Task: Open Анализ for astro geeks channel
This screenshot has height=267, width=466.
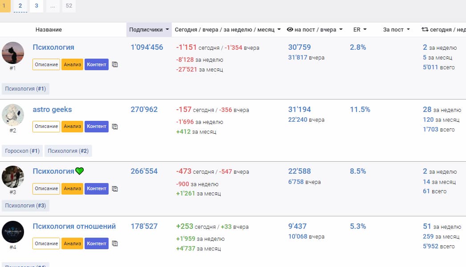Action: pos(72,127)
